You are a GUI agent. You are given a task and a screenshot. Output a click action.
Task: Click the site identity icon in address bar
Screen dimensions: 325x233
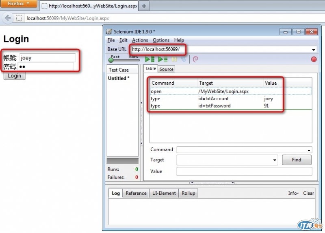[19, 18]
